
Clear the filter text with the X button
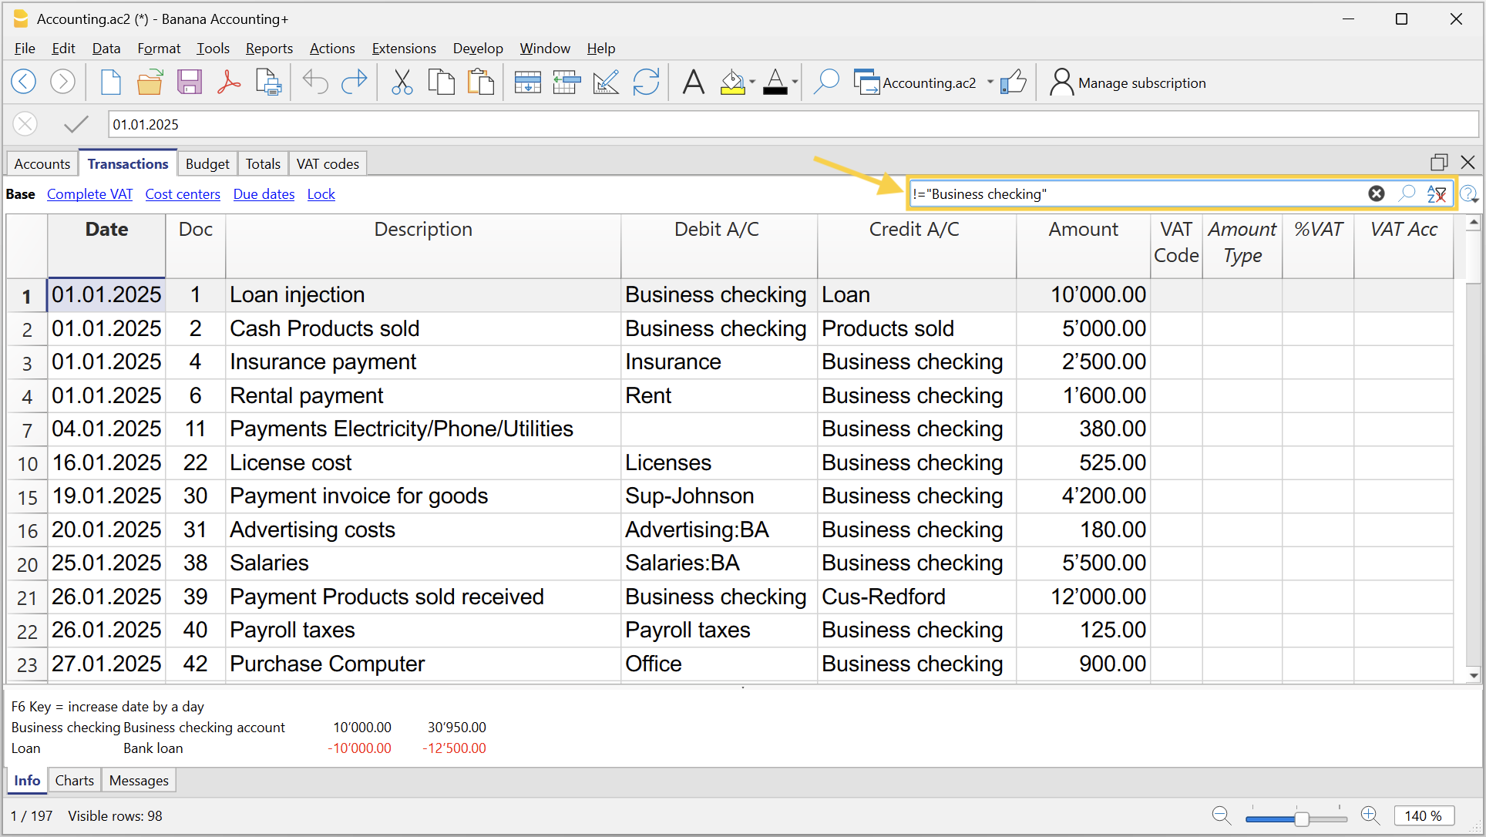pos(1377,194)
